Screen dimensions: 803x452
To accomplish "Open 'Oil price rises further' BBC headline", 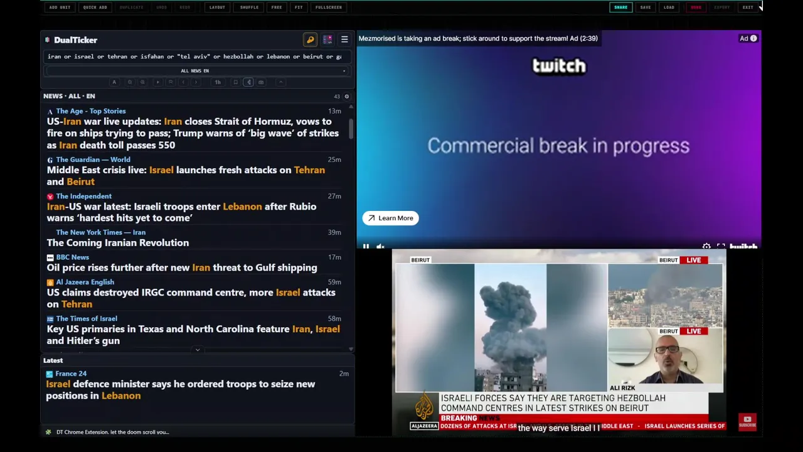I will pos(182,267).
